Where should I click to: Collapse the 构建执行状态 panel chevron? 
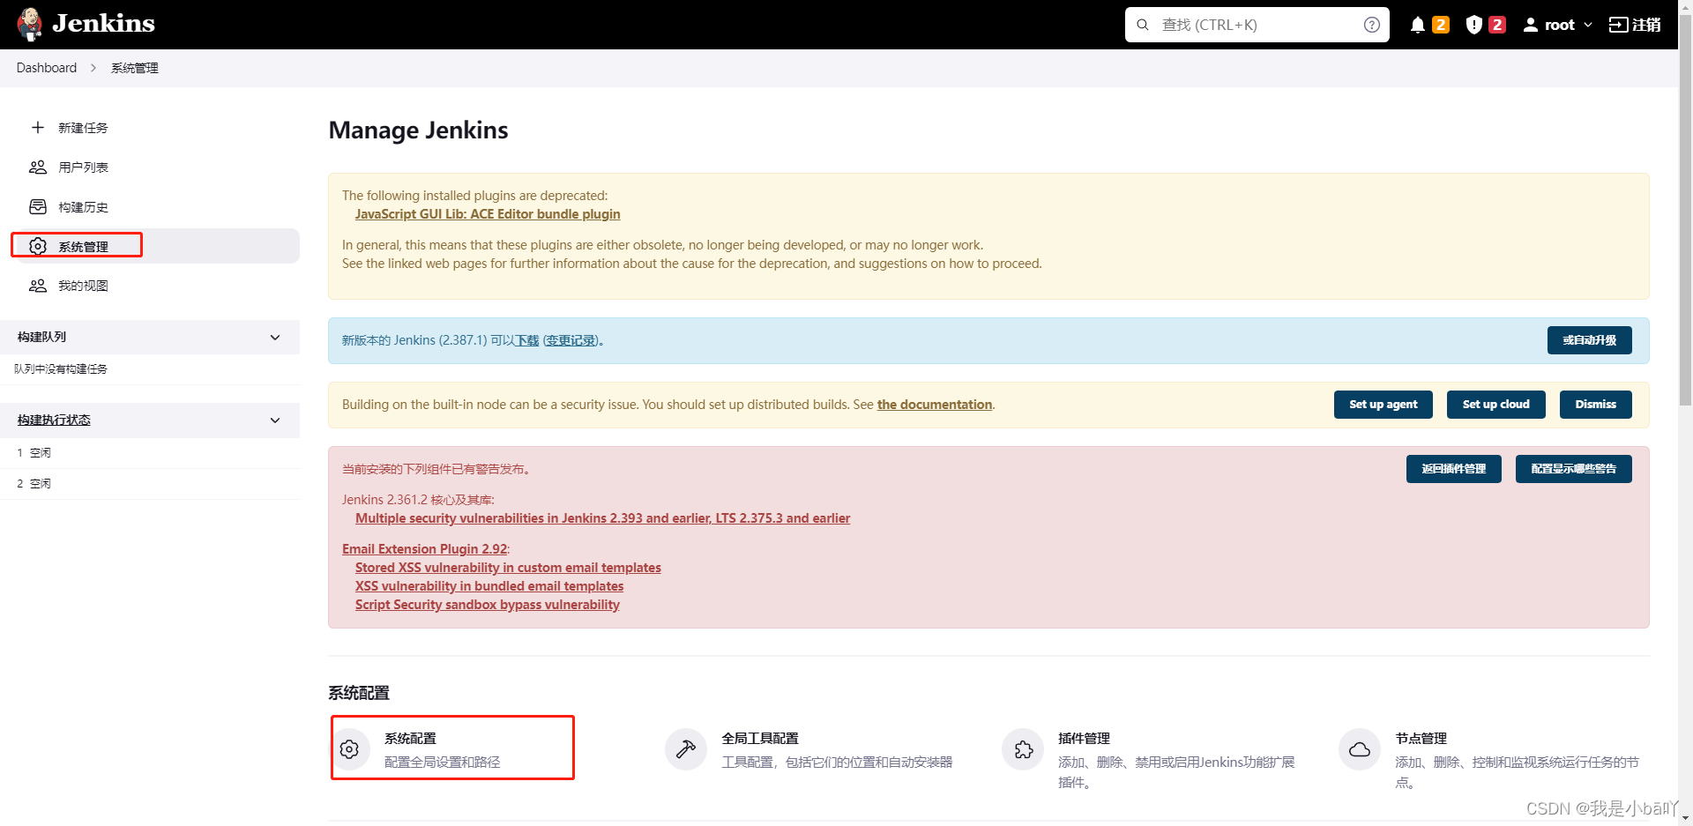pos(275,420)
